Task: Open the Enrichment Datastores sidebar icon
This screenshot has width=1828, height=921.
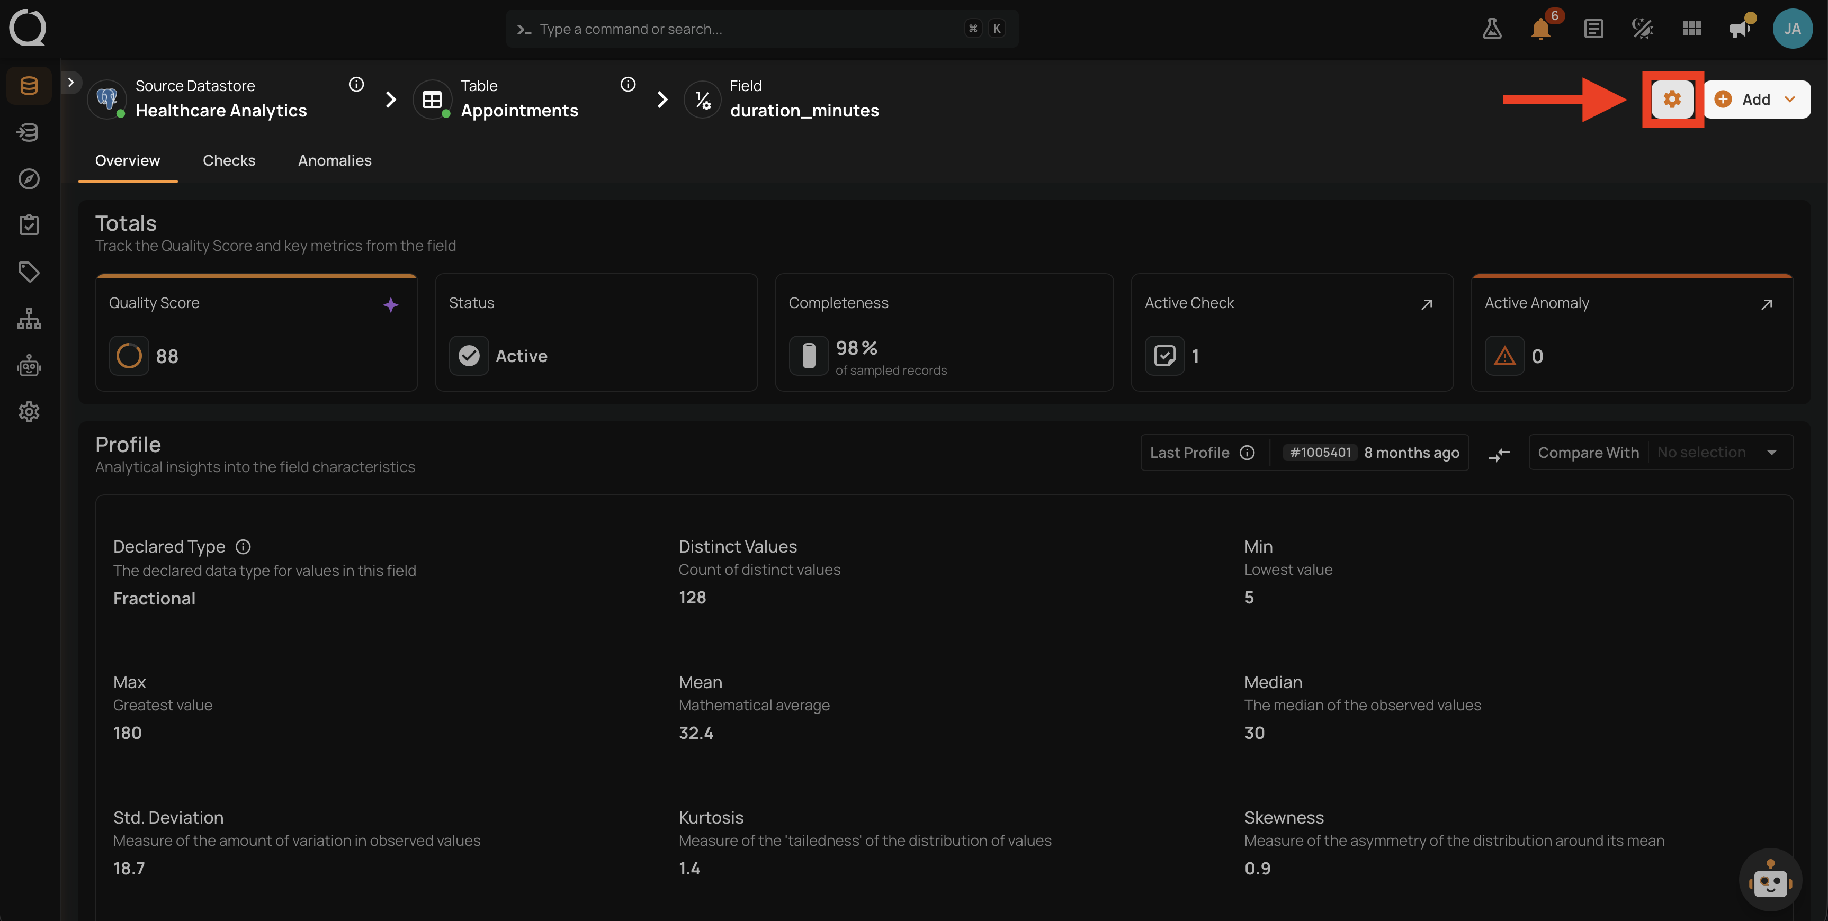Action: (x=29, y=132)
